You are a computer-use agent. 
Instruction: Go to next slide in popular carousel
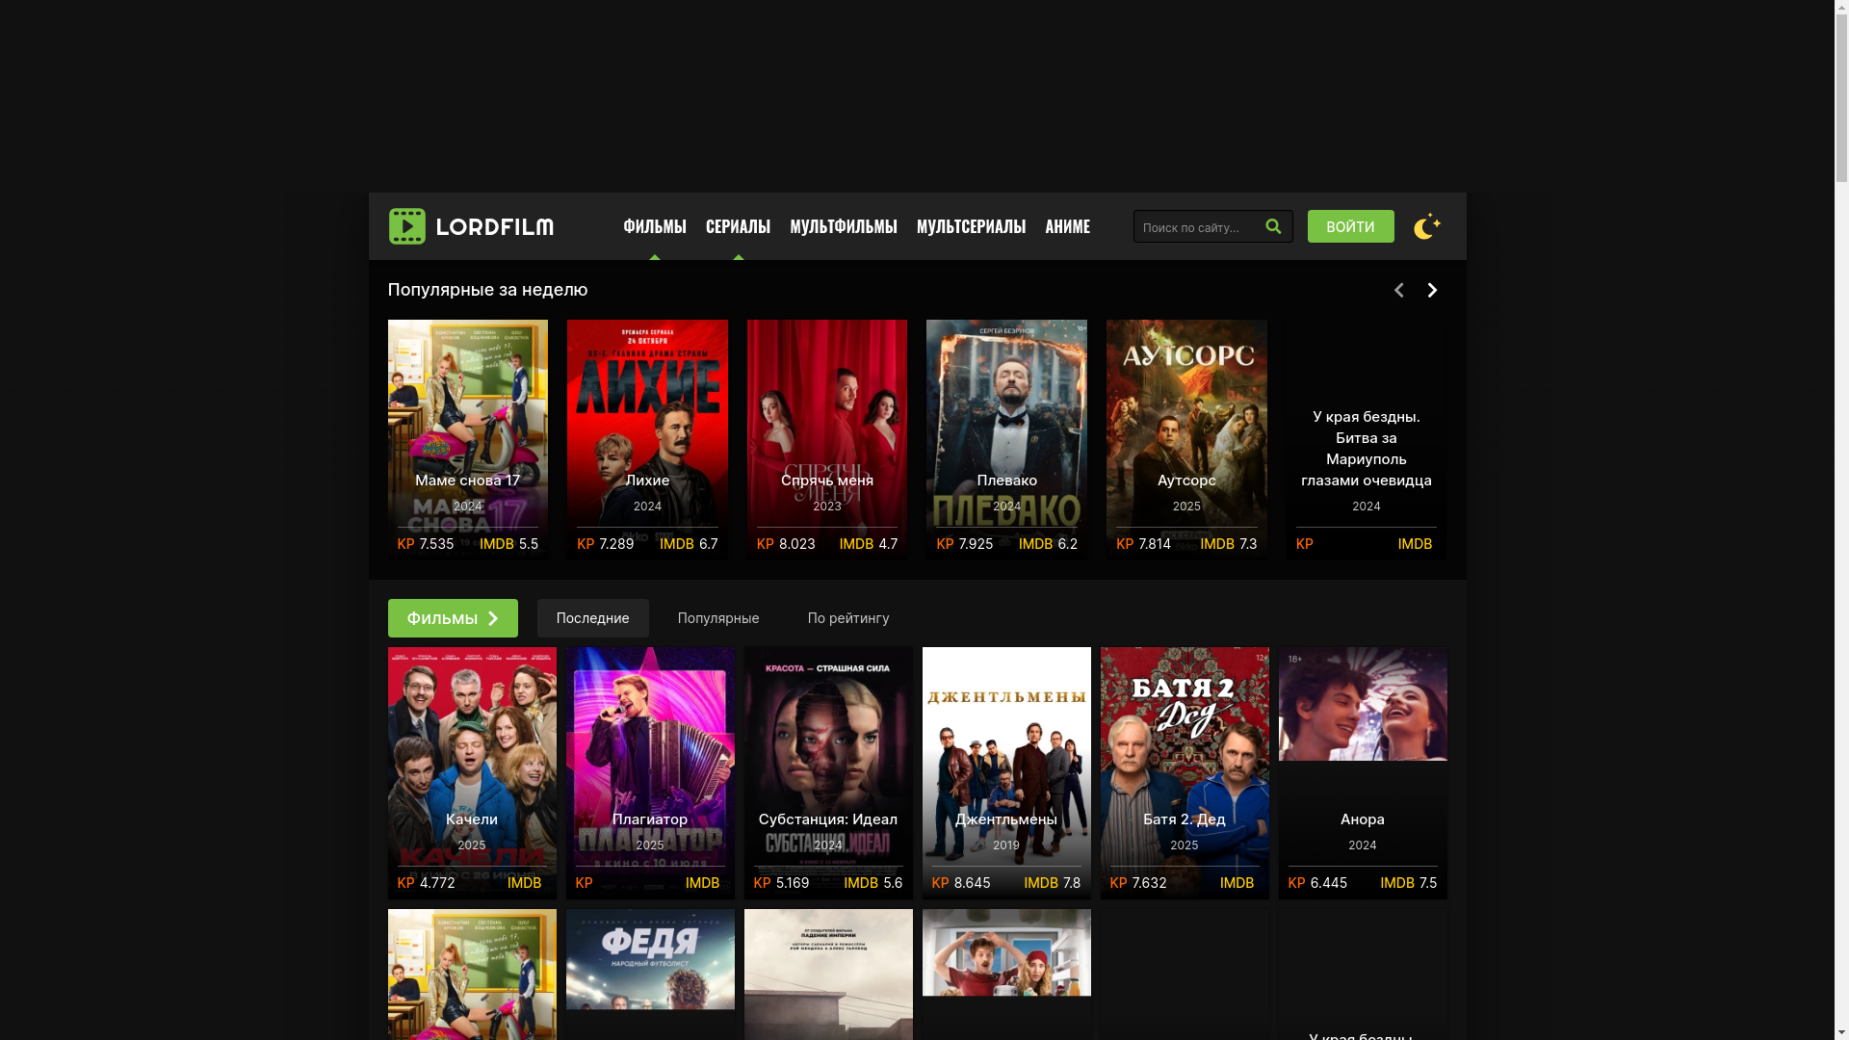point(1432,290)
